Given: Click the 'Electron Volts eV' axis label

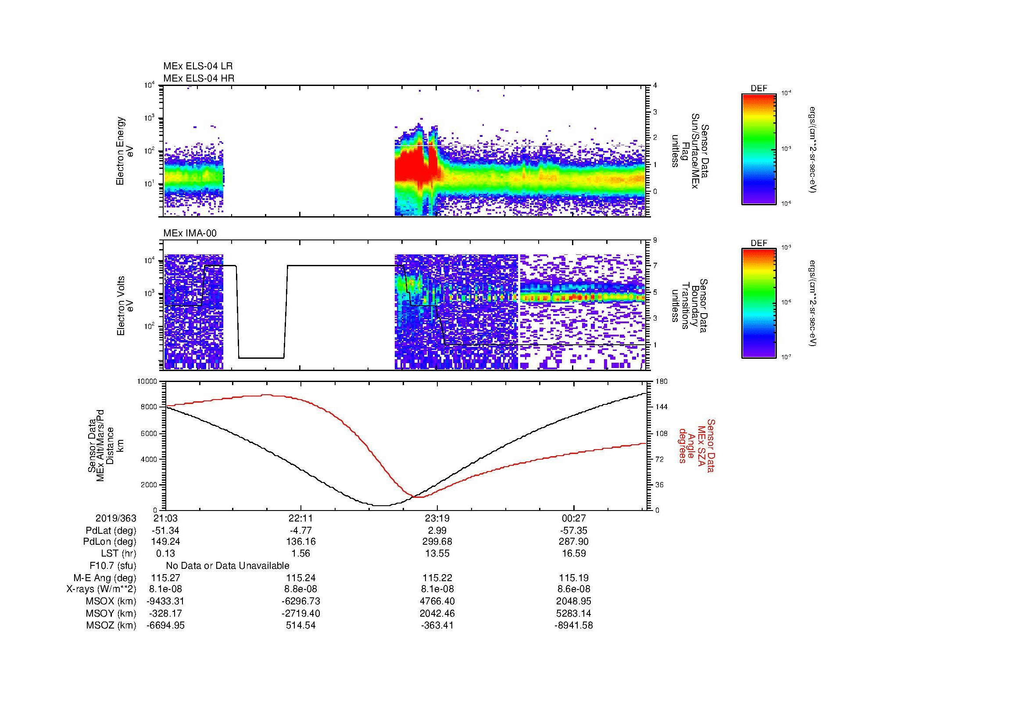Looking at the screenshot, I should pos(125,306).
